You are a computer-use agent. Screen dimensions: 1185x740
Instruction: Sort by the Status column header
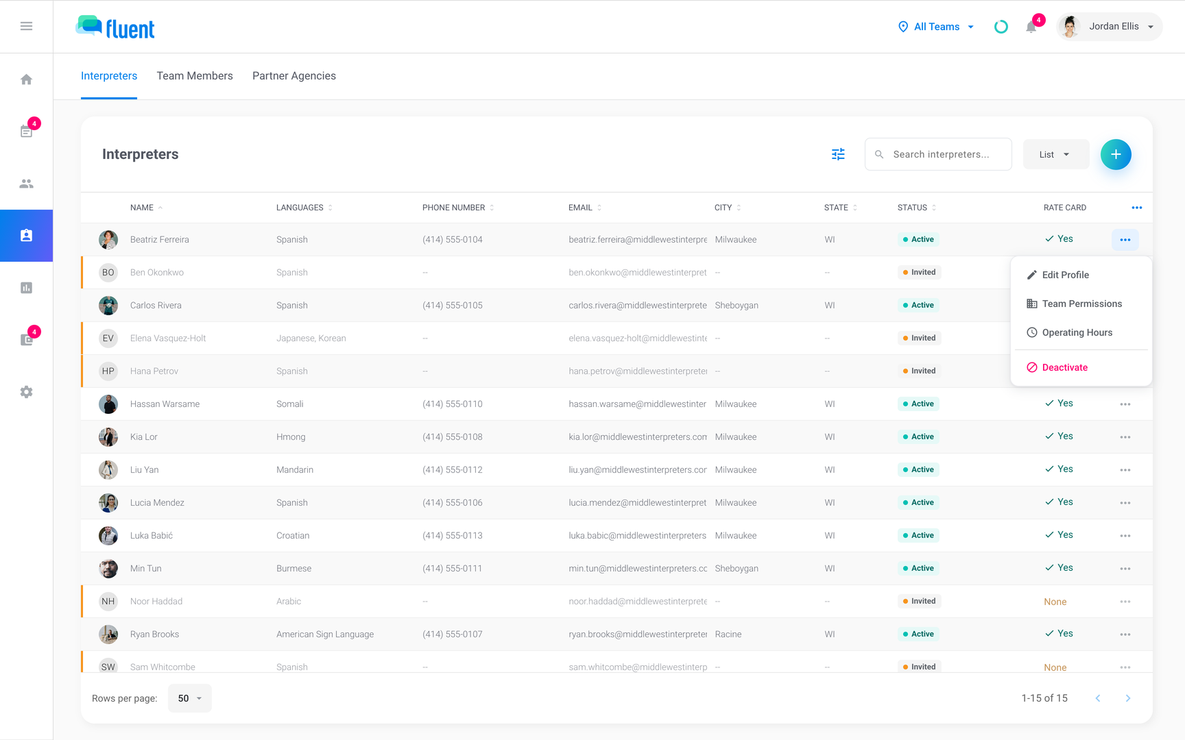point(916,208)
